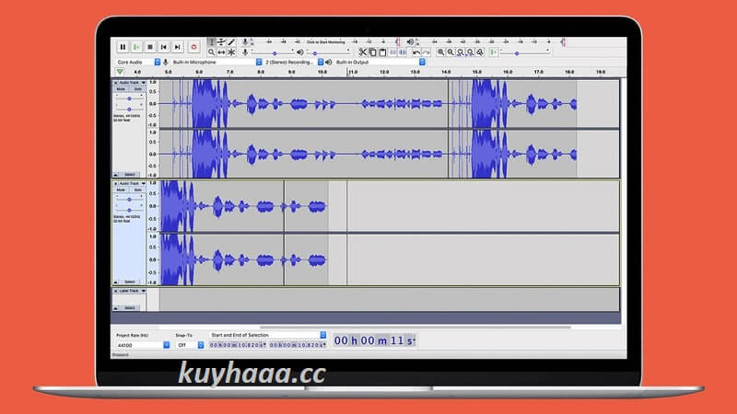Viewport: 737px width, 414px height.
Task: Click second track's pan slider
Action: click(x=129, y=210)
